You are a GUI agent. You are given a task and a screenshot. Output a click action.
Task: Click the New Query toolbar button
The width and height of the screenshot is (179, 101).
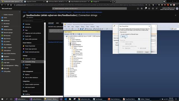tap(88, 29)
